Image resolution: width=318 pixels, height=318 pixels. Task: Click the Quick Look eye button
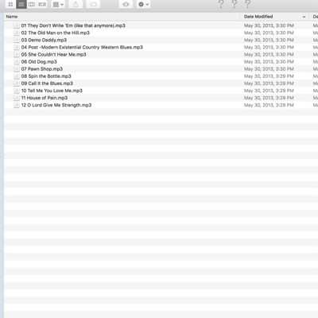(126, 4)
